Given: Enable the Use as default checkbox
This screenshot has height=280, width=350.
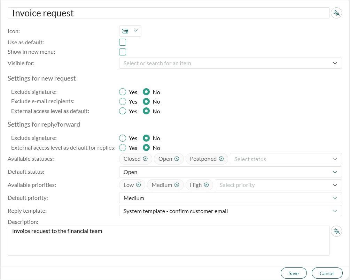Looking at the screenshot, I should [123, 42].
